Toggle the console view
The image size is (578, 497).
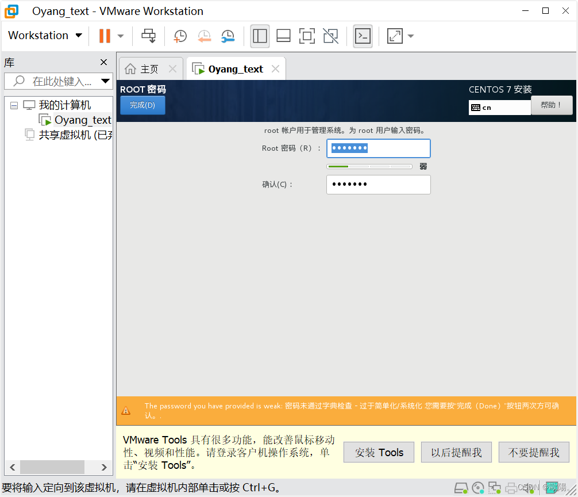[x=363, y=36]
